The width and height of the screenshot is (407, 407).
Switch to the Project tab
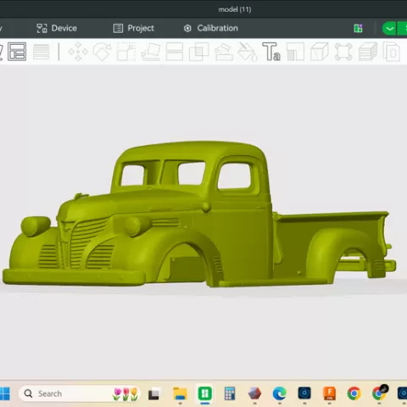[x=133, y=28]
